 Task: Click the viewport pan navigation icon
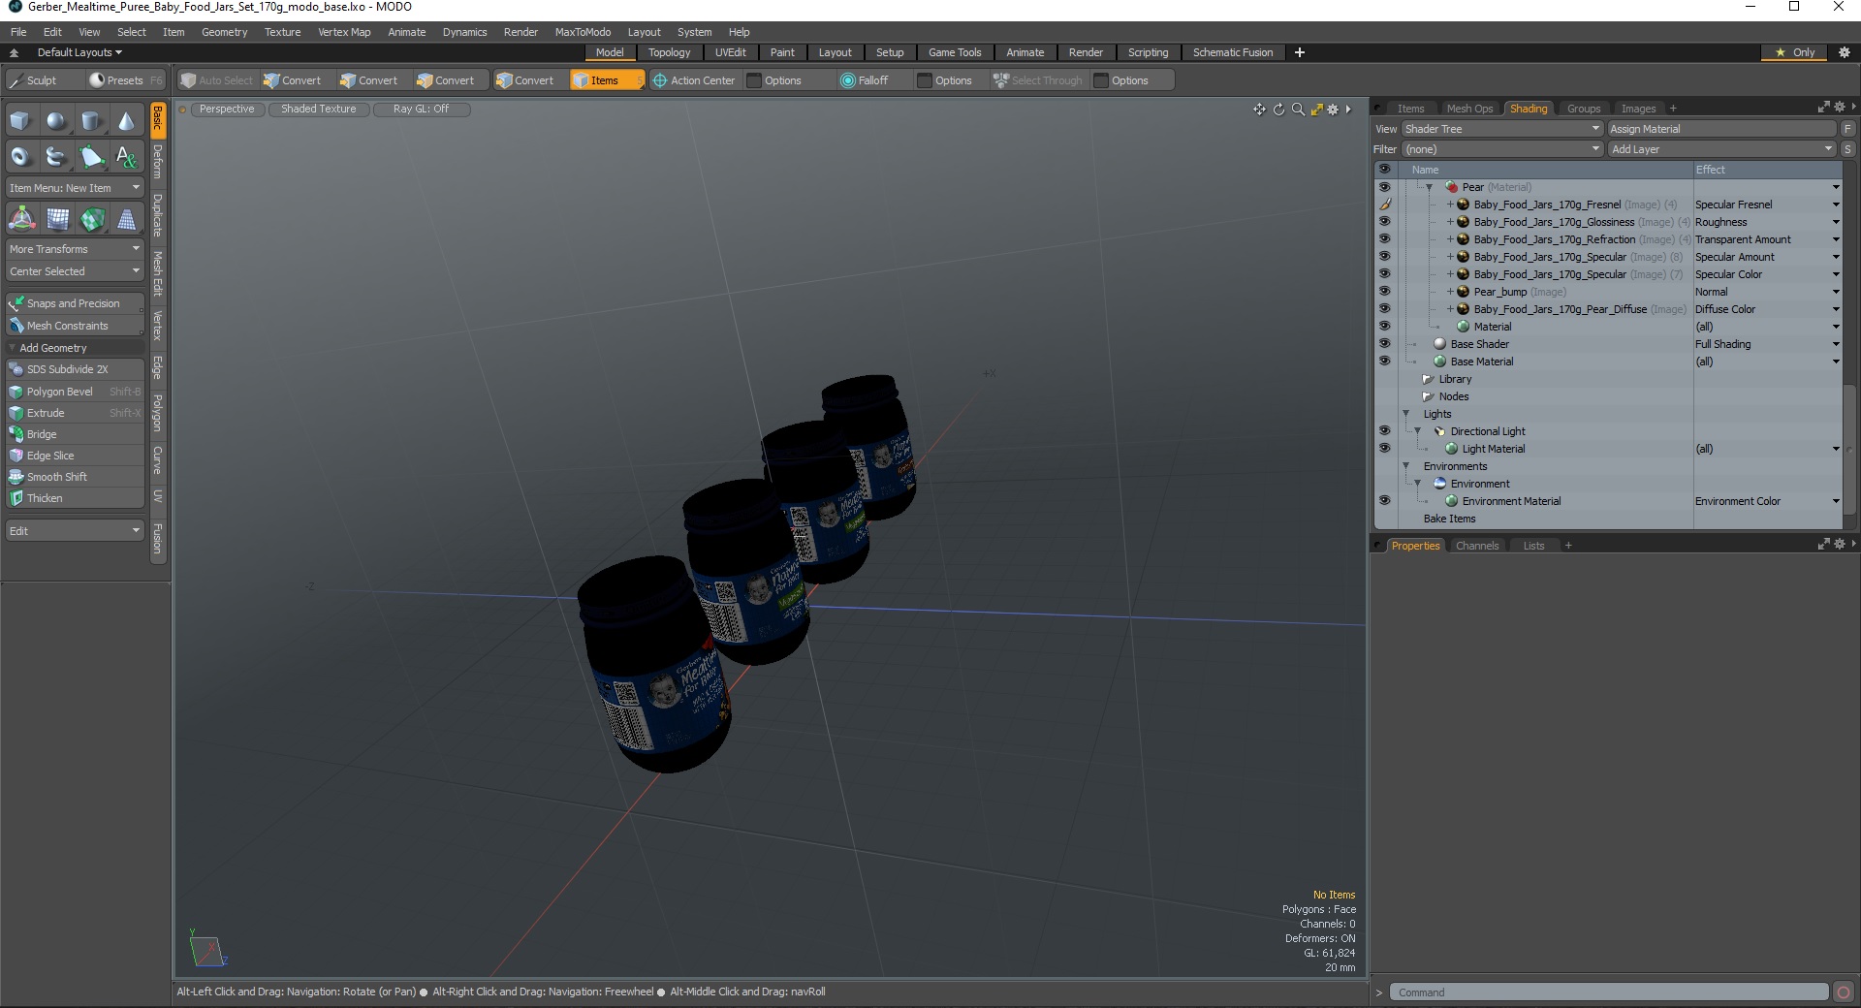click(x=1259, y=110)
